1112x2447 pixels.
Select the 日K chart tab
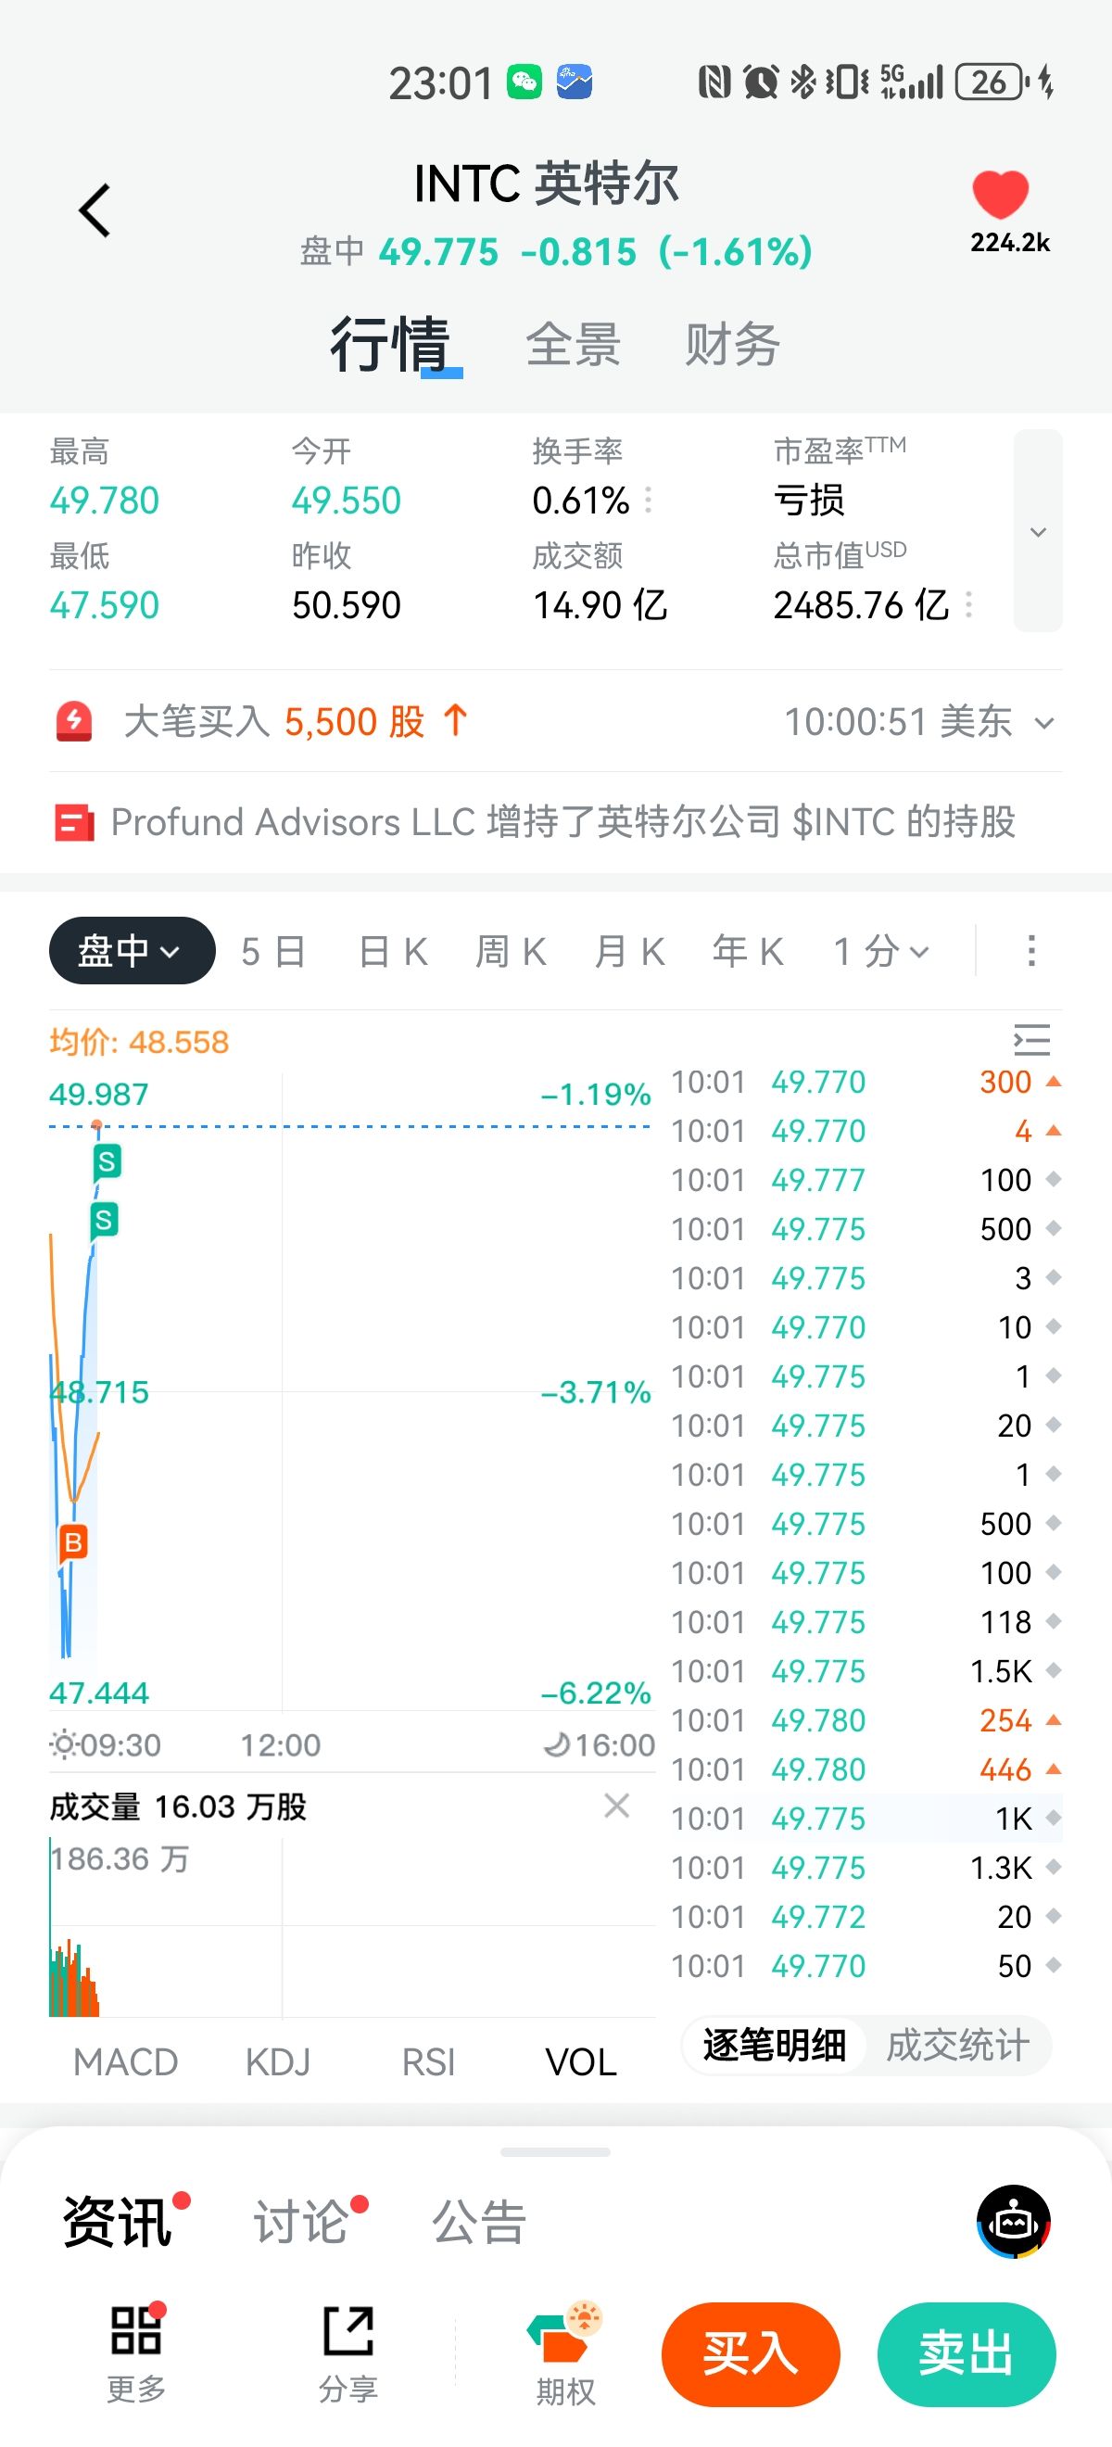[x=393, y=951]
